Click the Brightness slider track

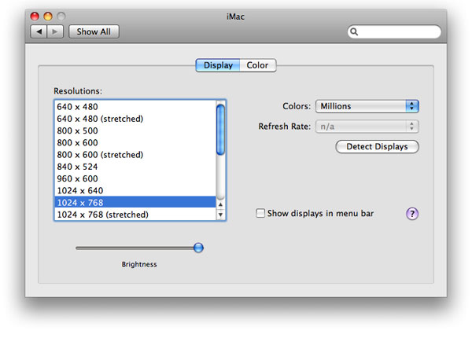pos(139,248)
